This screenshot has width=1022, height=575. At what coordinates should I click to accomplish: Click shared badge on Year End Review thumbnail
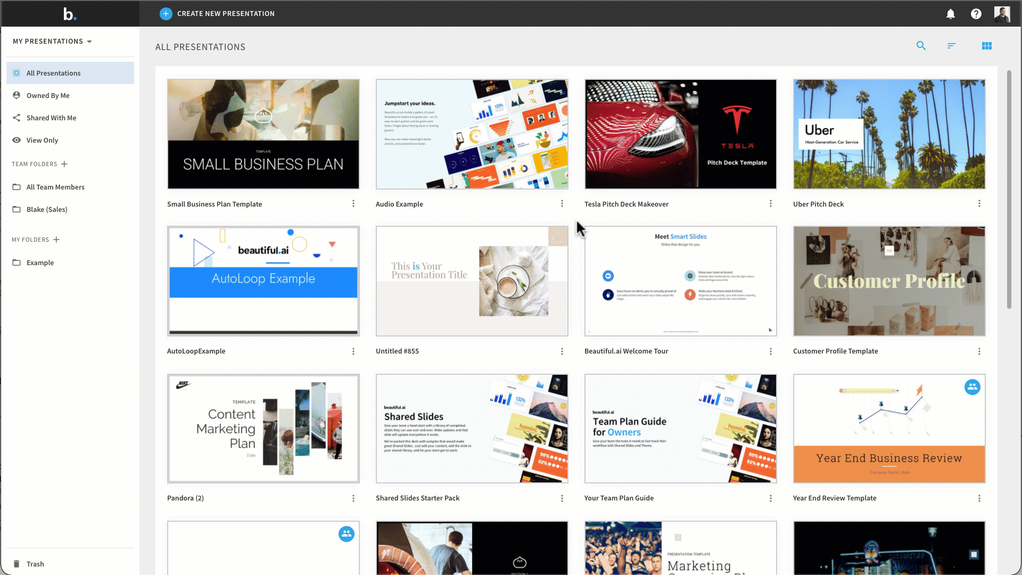click(972, 387)
